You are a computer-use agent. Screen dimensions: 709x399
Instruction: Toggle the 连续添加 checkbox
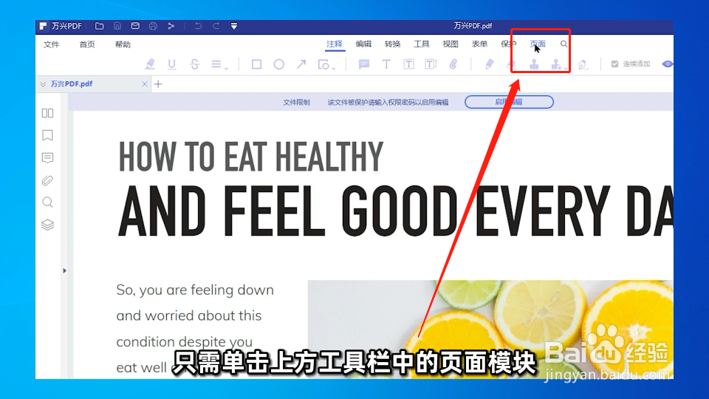[x=614, y=64]
